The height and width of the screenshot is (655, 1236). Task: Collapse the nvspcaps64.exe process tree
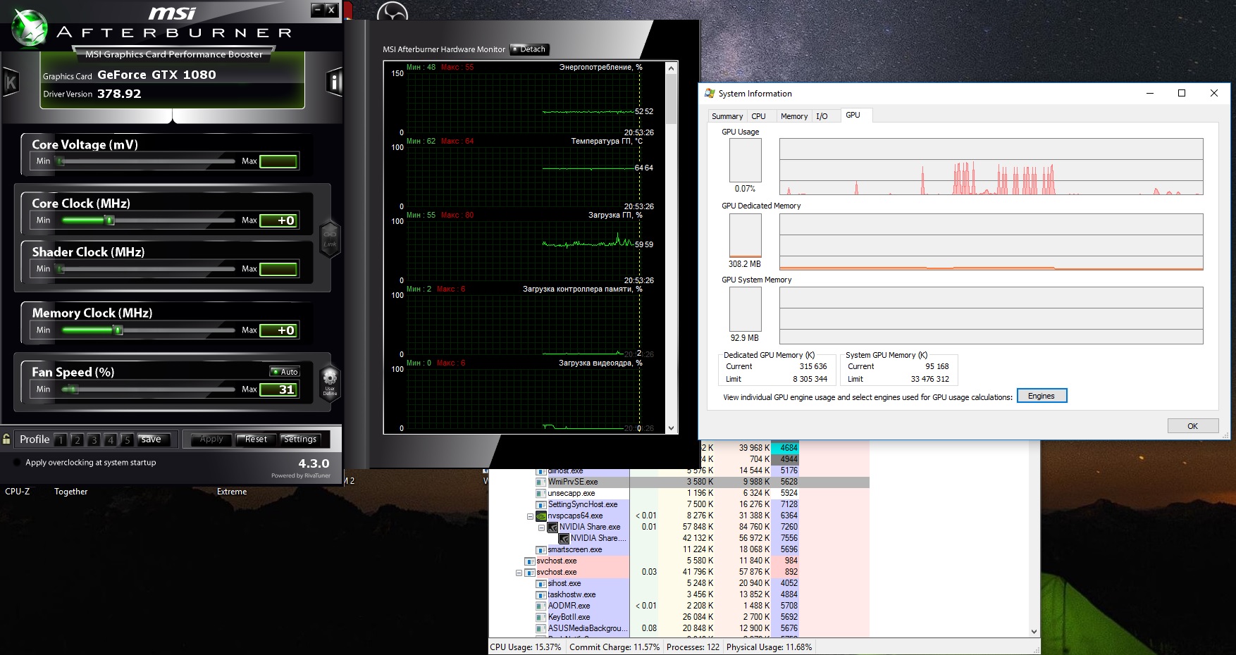(530, 516)
